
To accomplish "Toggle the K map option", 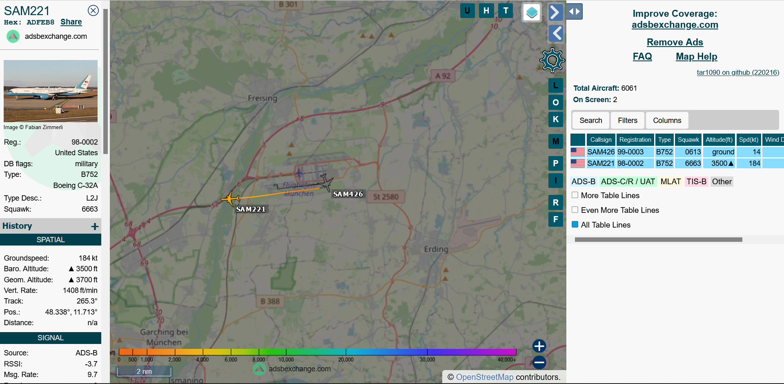I will tap(556, 119).
